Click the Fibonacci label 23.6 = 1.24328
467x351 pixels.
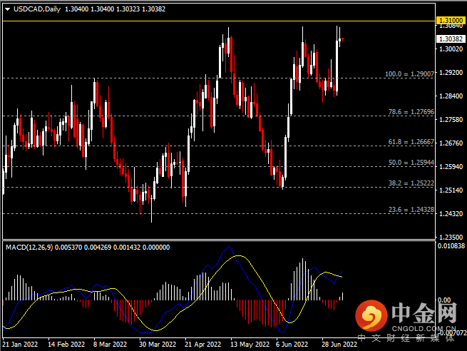[x=411, y=210]
